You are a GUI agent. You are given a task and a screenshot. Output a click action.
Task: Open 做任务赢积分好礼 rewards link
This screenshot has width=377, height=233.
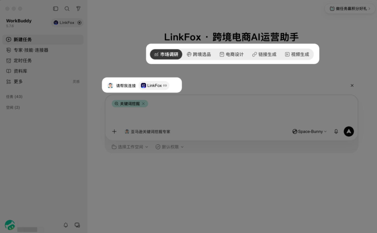pos(350,9)
